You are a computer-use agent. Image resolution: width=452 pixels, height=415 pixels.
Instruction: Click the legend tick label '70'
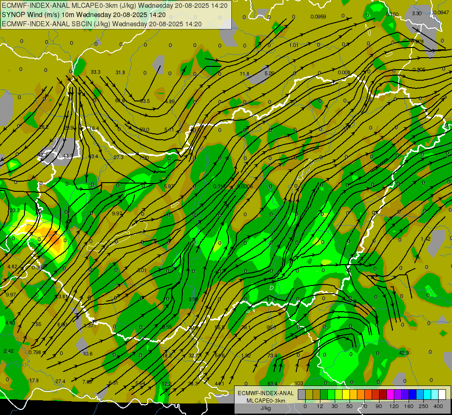tap(364, 406)
